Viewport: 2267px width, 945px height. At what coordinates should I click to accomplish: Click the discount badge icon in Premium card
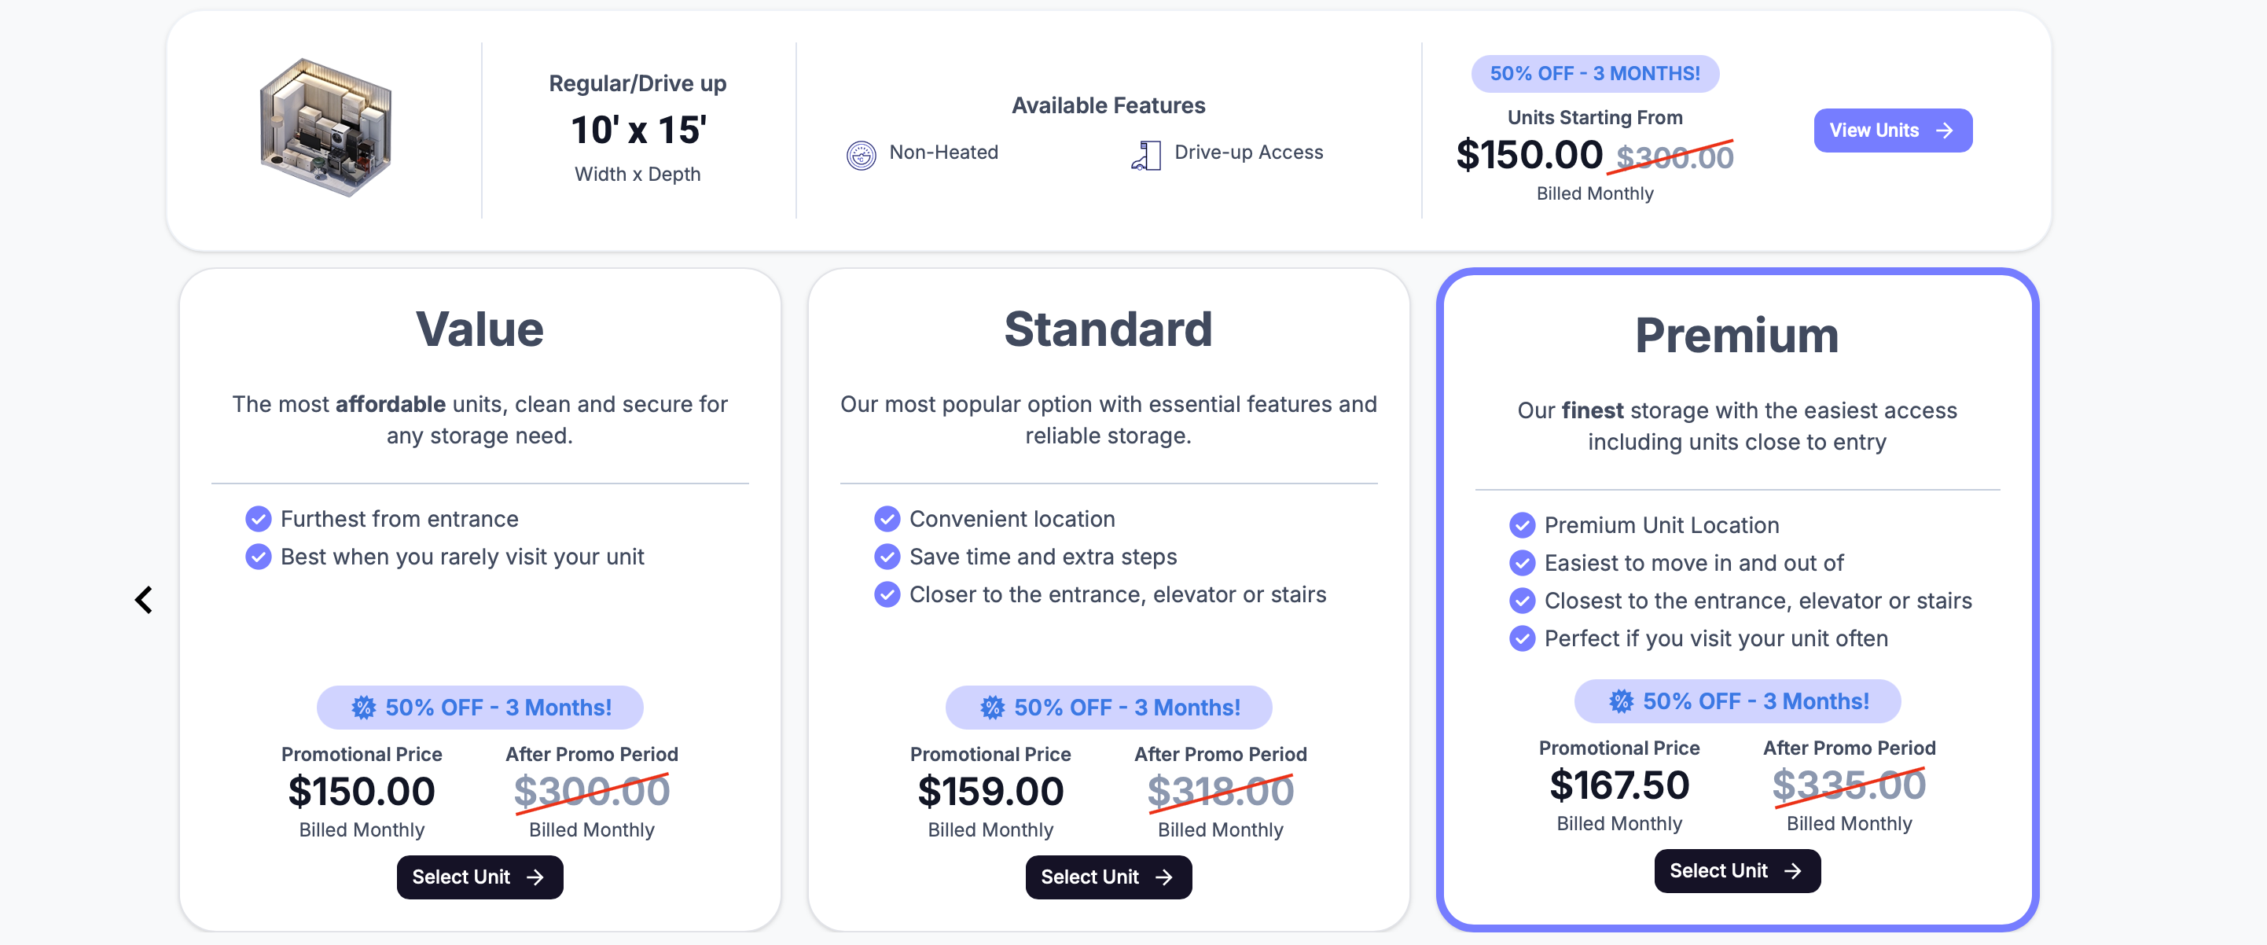(x=1620, y=701)
